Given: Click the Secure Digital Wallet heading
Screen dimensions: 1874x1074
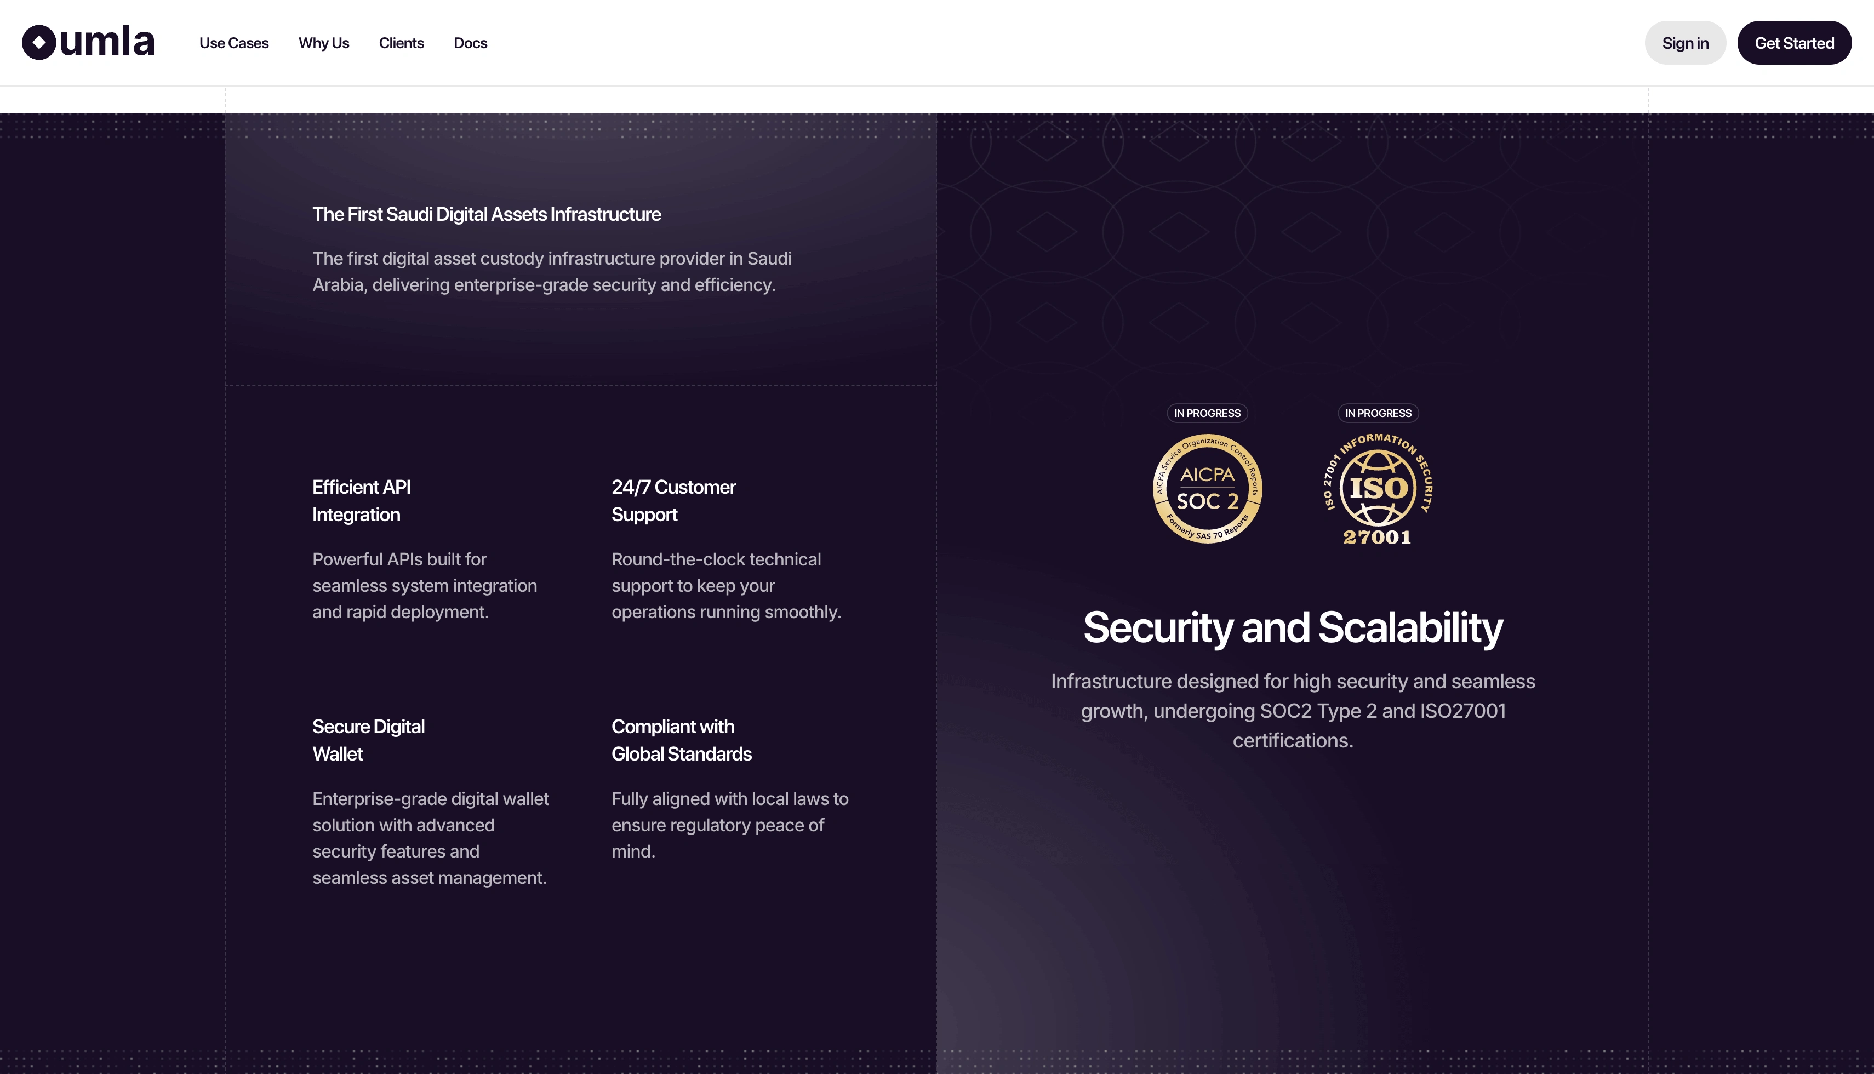Looking at the screenshot, I should (x=368, y=740).
